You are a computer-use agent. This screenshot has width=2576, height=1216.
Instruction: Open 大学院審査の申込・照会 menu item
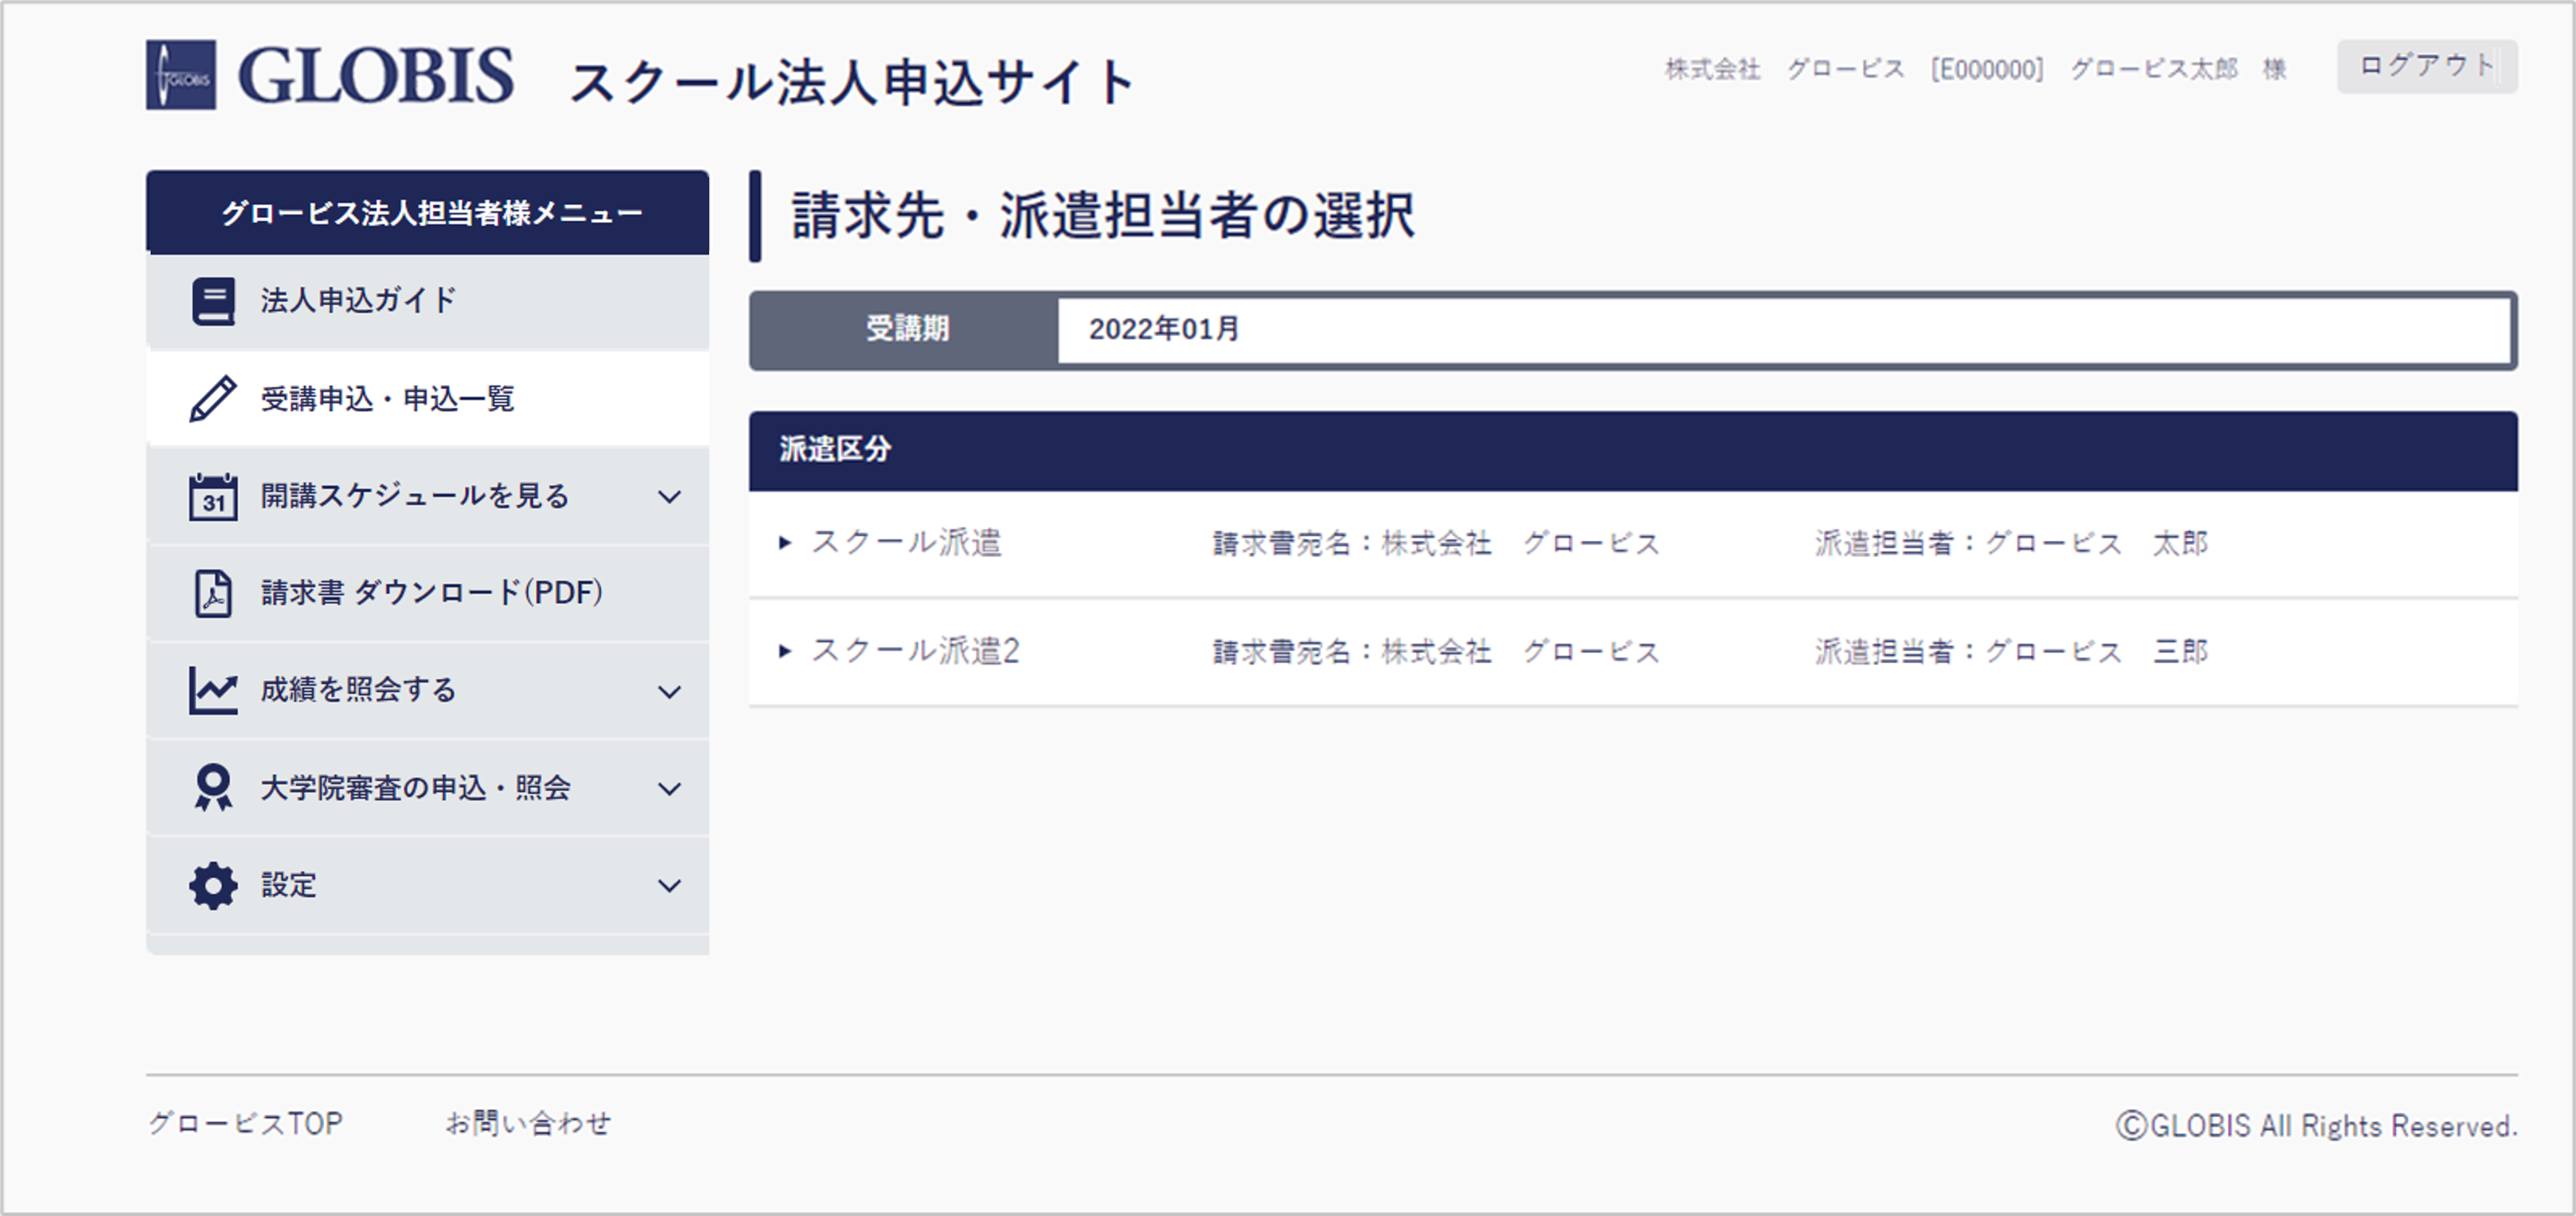[428, 788]
